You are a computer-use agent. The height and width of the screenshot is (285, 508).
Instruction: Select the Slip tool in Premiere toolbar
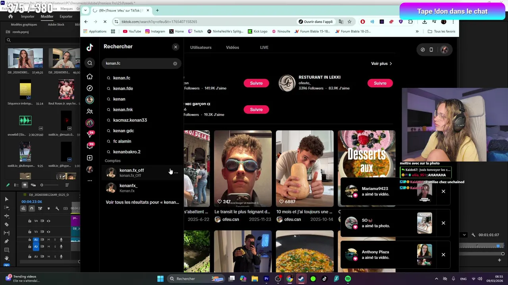(x=6, y=233)
